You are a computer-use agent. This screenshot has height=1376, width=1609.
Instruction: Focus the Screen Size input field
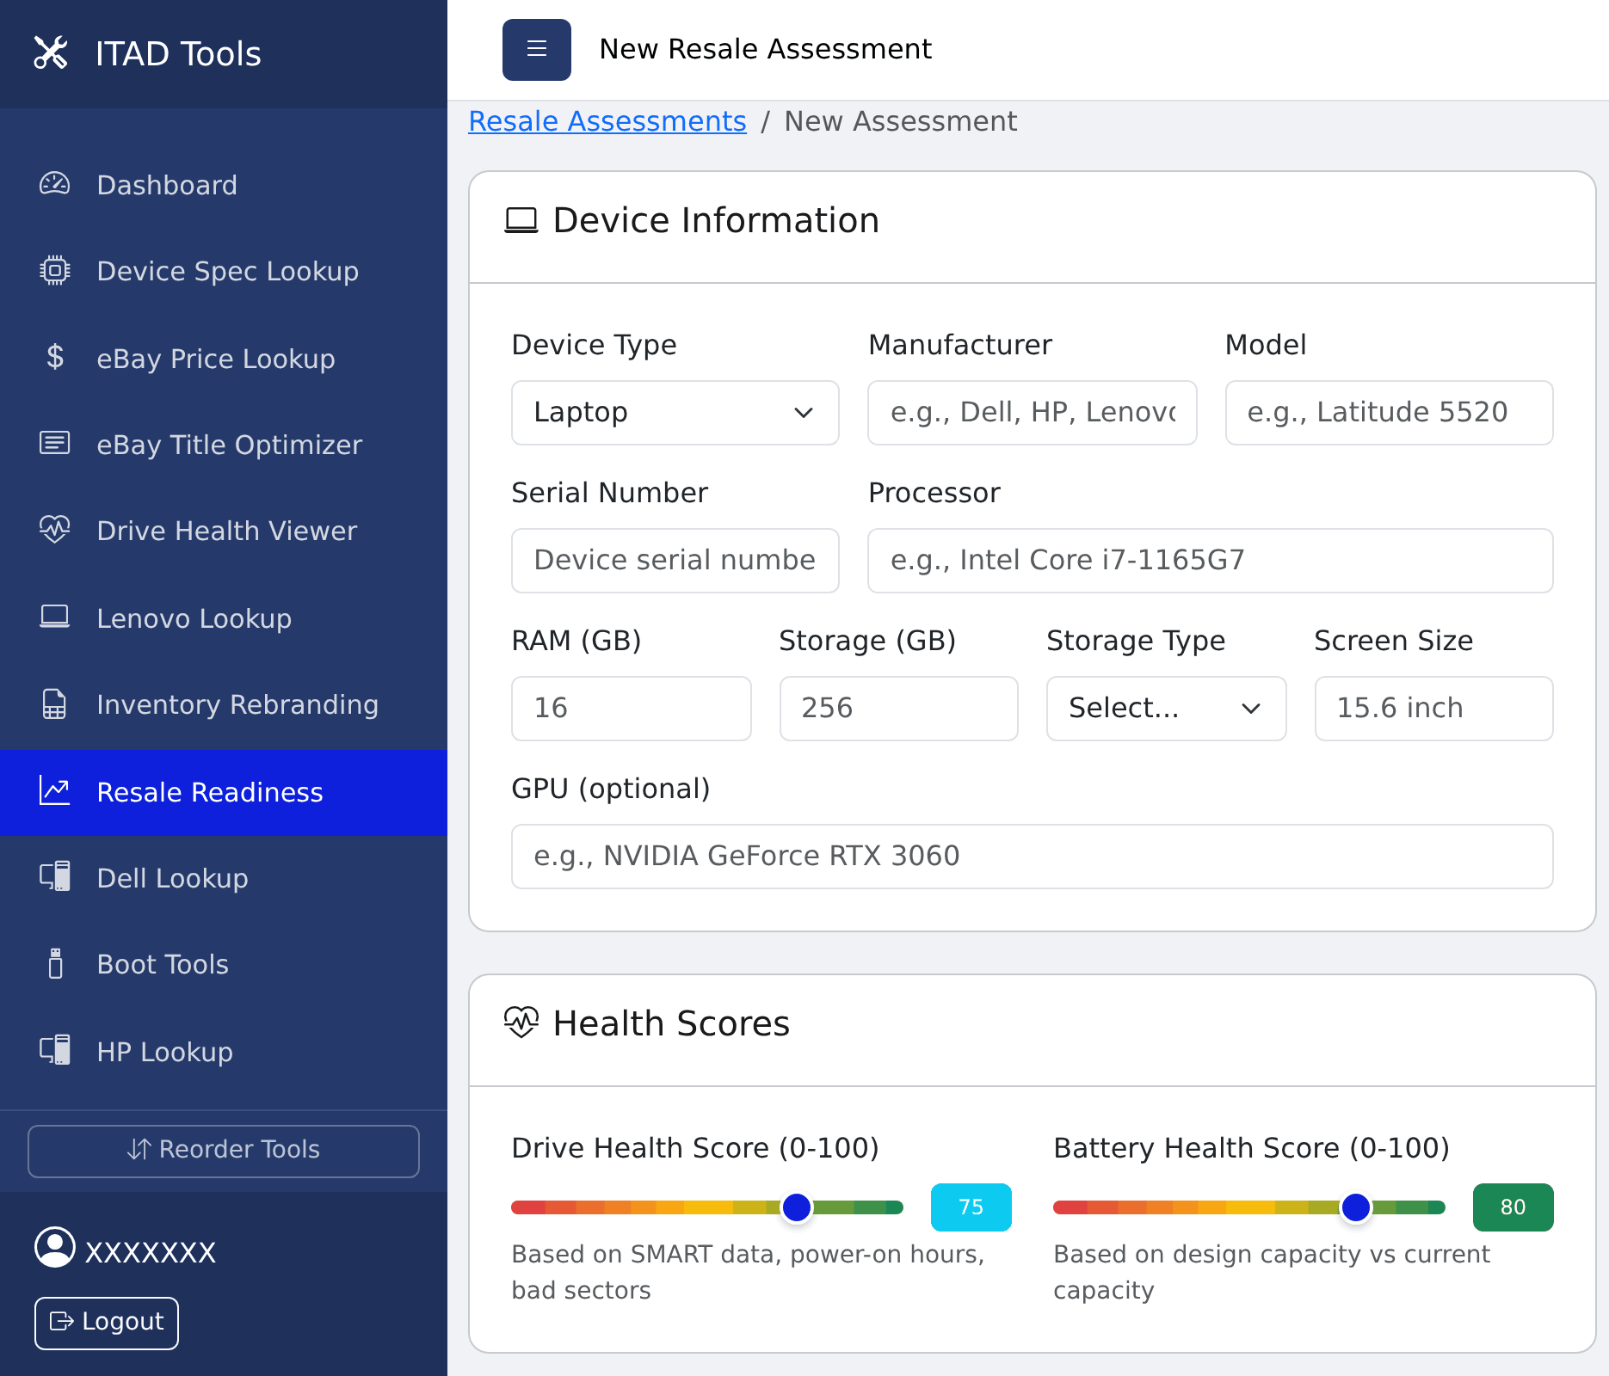(1434, 709)
